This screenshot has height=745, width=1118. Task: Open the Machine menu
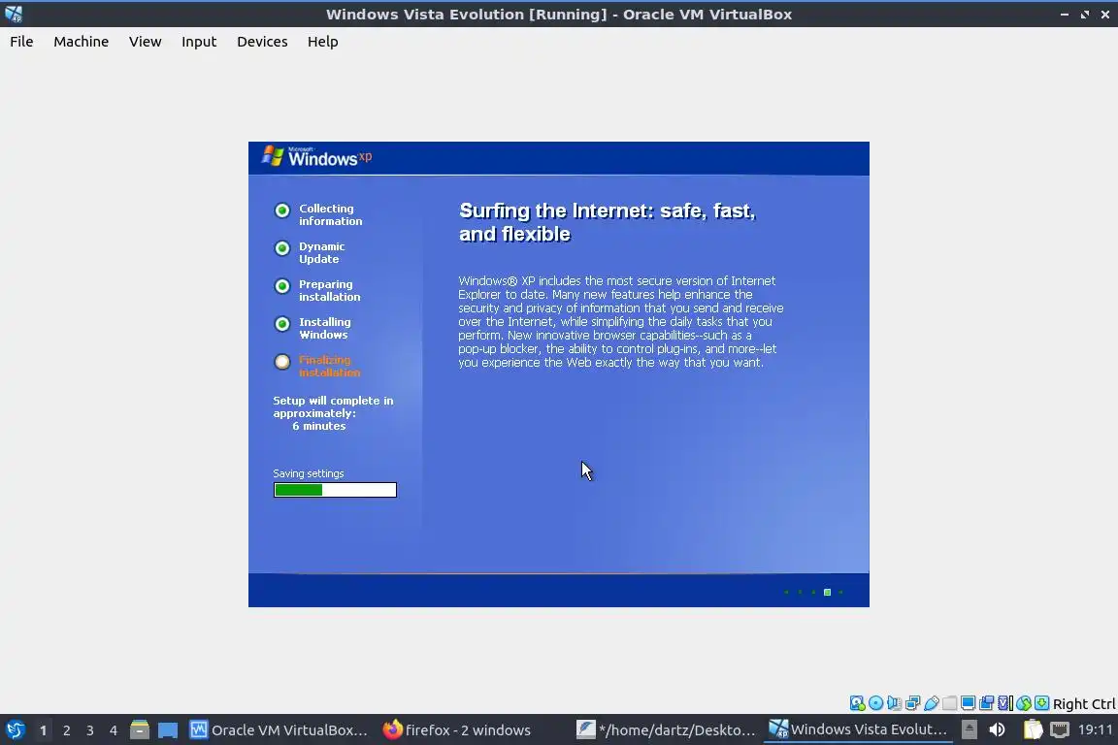(81, 42)
